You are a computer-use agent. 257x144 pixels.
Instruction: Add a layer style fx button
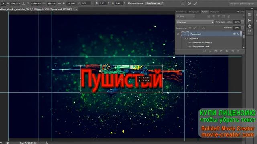[x=210, y=51]
